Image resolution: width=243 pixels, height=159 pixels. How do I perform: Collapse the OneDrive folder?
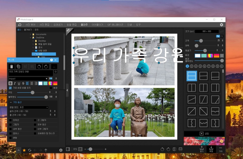[x=30, y=37]
